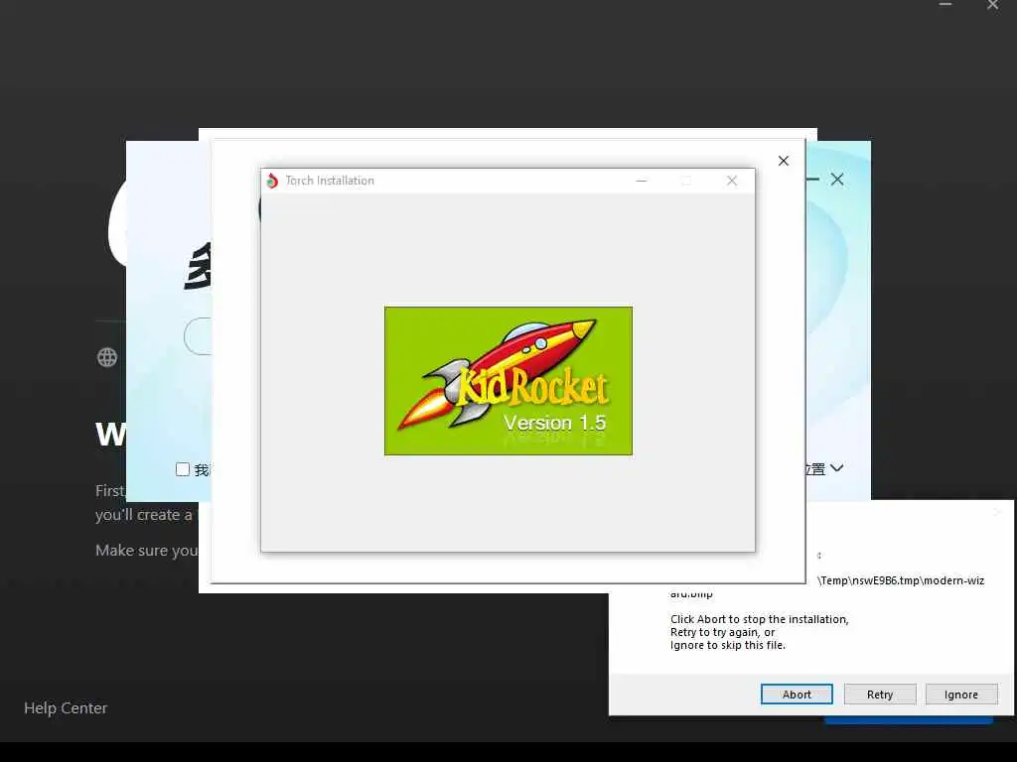
Task: Minimize the light blue installer window
Action: click(x=812, y=179)
